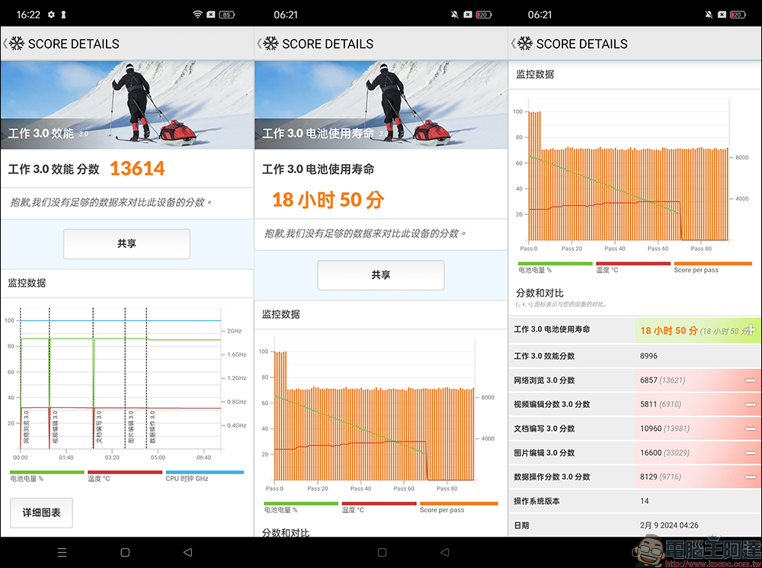The width and height of the screenshot is (762, 568).
Task: Tap the left panel CPU clock monitoring line chart
Action: click(121, 380)
